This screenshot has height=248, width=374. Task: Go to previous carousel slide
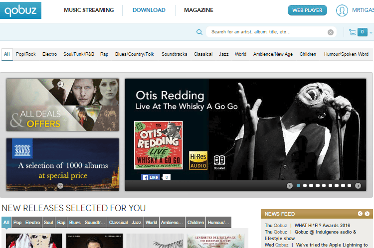tap(290, 186)
